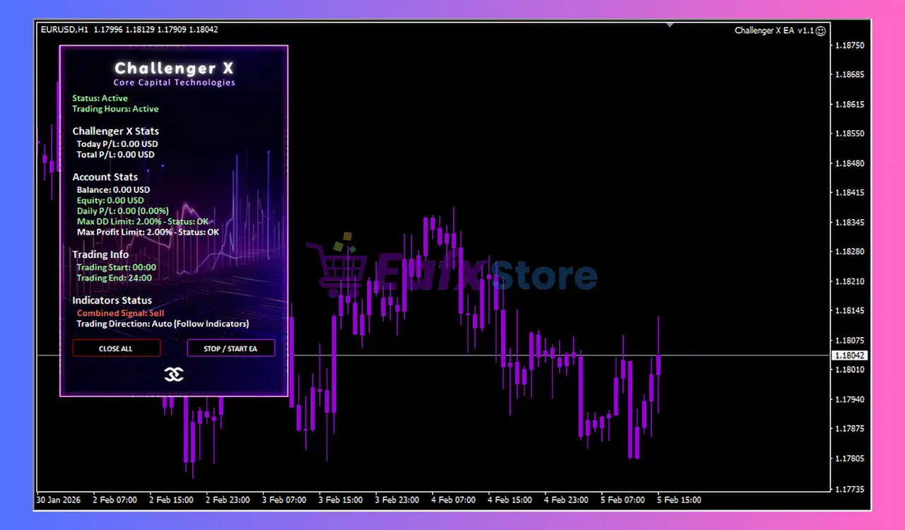Select the Combined Signal: Sell line
This screenshot has height=530, width=905.
120,313
